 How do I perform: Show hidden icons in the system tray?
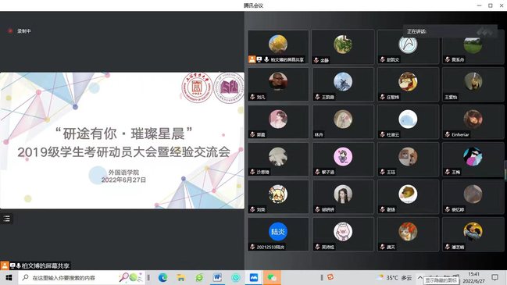pos(420,277)
